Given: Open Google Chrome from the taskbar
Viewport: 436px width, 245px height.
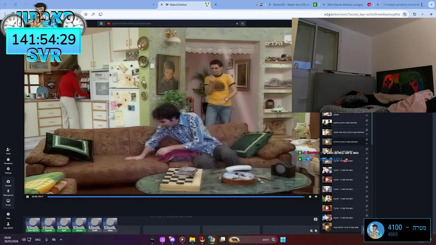Looking at the screenshot, I should 212,240.
